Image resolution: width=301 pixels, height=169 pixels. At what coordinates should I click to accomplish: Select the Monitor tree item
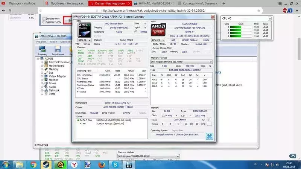point(53,80)
